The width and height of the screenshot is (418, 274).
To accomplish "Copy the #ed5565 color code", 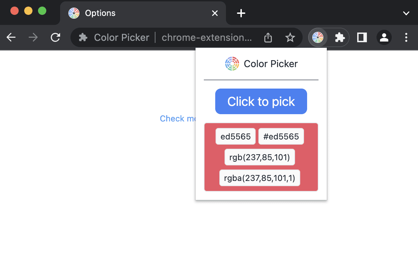I will [281, 137].
